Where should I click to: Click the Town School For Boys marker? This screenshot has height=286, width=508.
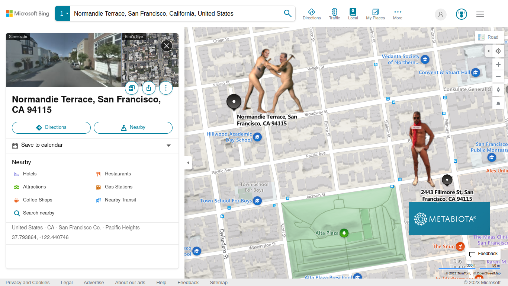pyautogui.click(x=257, y=201)
